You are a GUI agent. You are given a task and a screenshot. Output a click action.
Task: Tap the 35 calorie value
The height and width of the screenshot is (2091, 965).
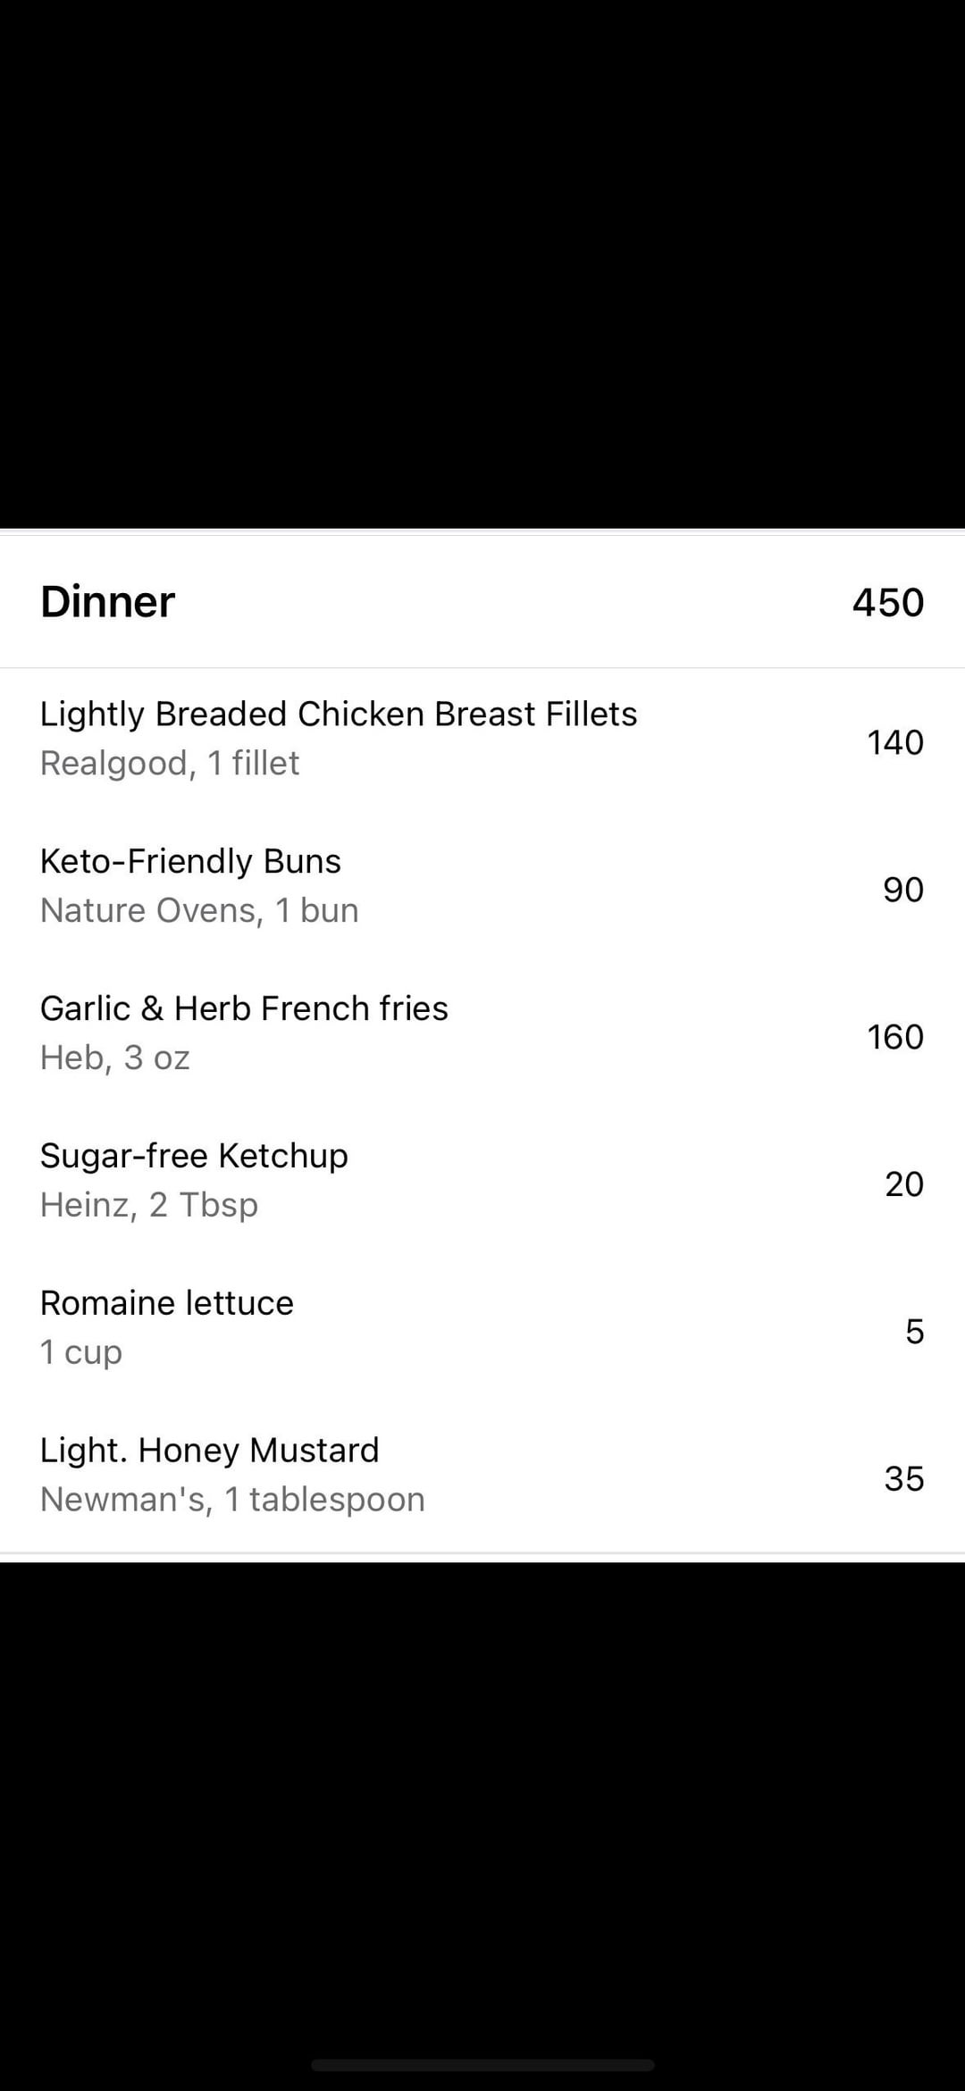coord(903,1479)
